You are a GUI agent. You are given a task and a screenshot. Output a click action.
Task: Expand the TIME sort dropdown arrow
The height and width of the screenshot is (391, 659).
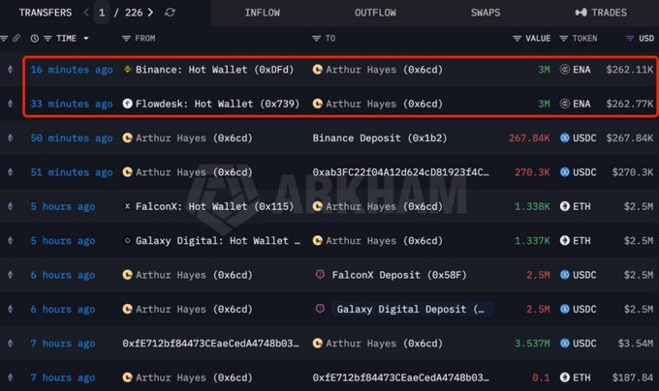86,38
